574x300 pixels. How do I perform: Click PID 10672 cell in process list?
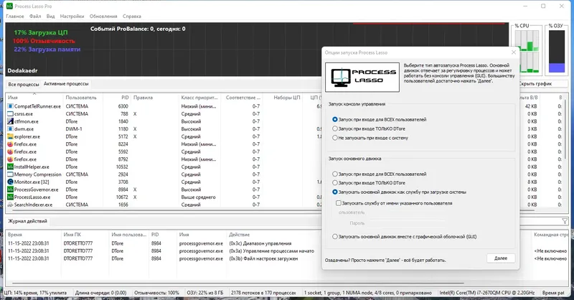(122, 197)
